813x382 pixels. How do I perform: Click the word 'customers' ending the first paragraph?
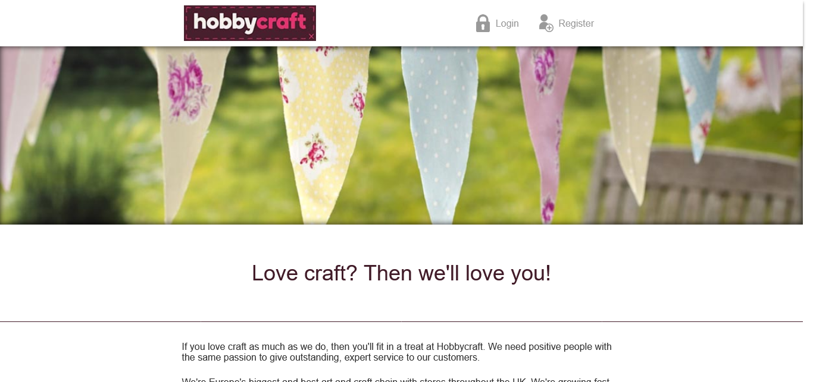(456, 358)
